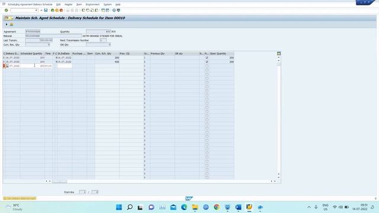This screenshot has height=213, width=379.
Task: Click the yellow Exit toolbar icon
Action: pyautogui.click(x=57, y=11)
